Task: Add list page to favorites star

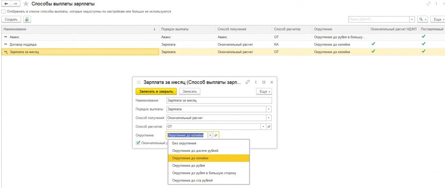Action: click(x=26, y=4)
